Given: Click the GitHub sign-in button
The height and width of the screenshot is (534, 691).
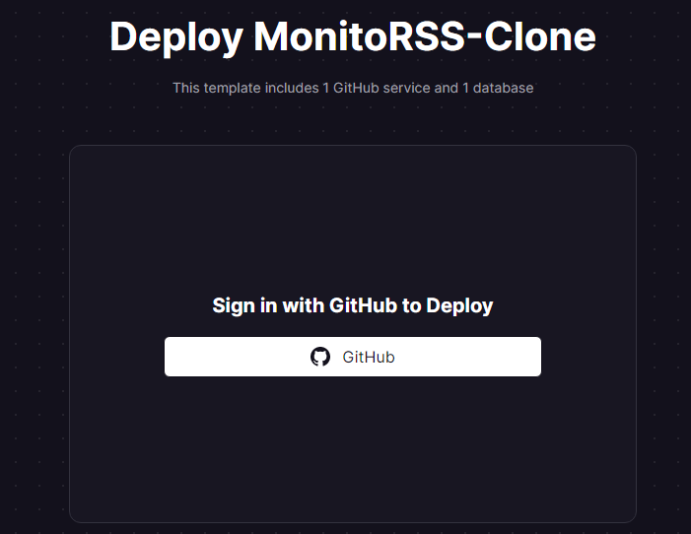Looking at the screenshot, I should click(x=353, y=357).
